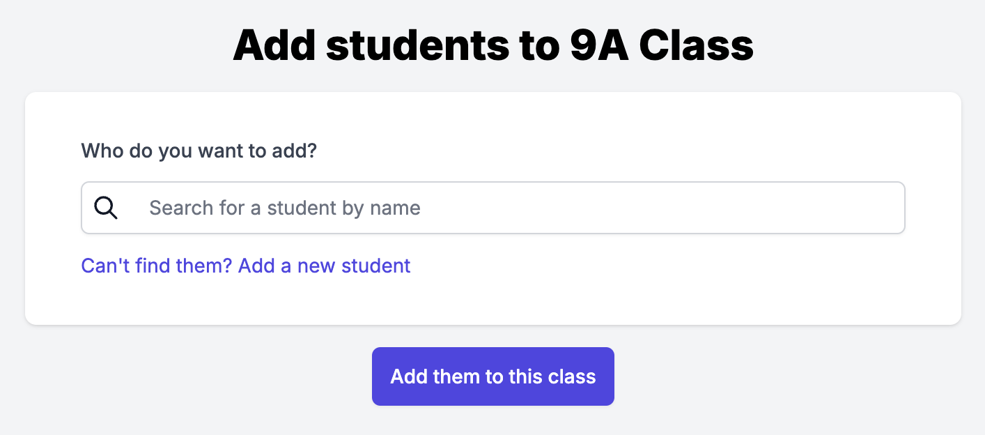Click 'Can't find them? Add a new student'
Image resolution: width=985 pixels, height=435 pixels.
pos(246,266)
